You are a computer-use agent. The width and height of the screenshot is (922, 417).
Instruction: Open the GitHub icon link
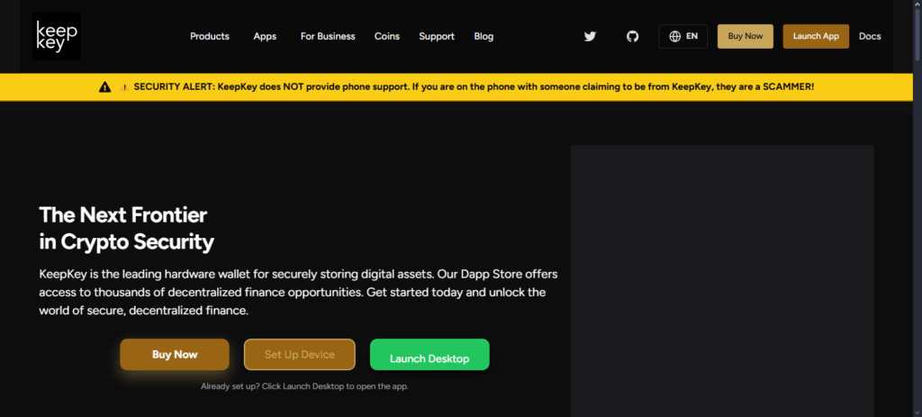[x=632, y=37]
